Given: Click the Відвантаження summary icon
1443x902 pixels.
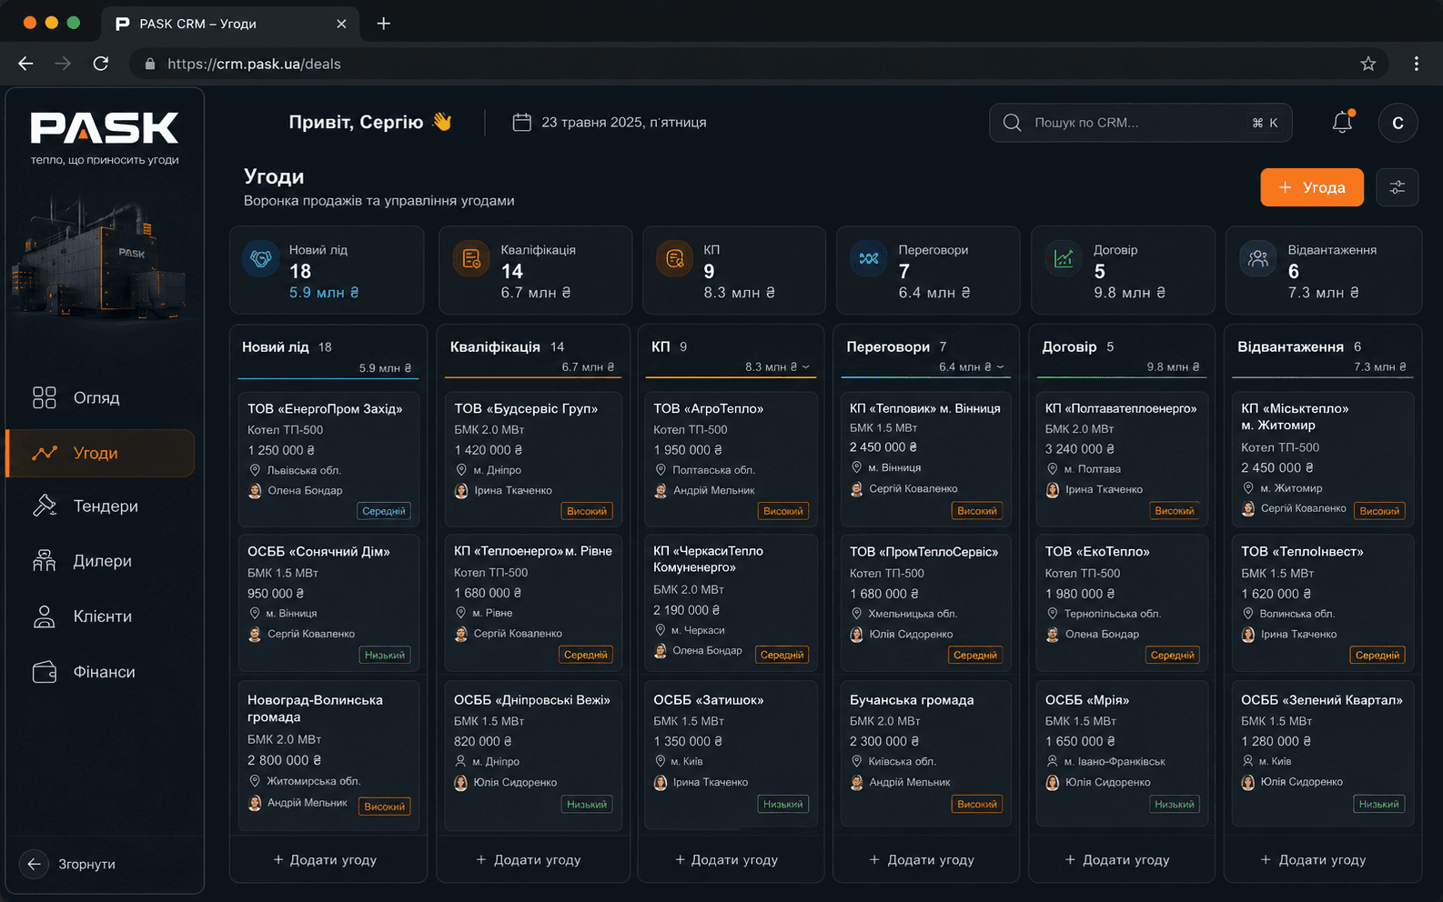Looking at the screenshot, I should pos(1258,258).
